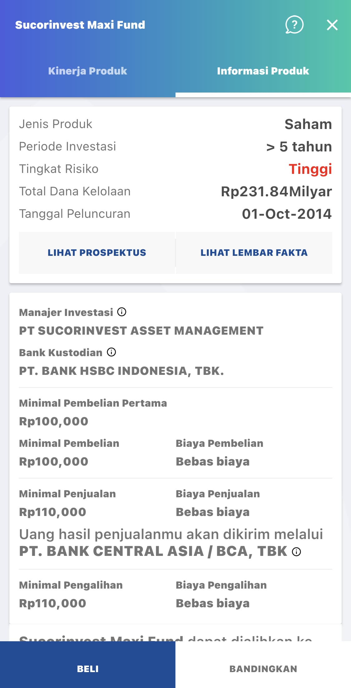The image size is (351, 688).
Task: Tap the Bandingkan button
Action: (263, 669)
